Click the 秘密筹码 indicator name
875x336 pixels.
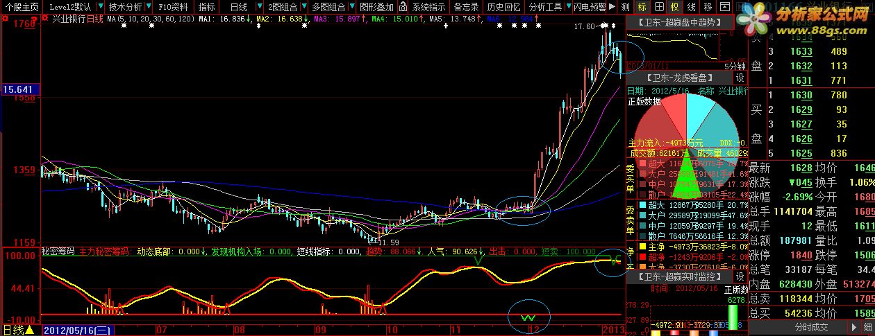tap(58, 251)
